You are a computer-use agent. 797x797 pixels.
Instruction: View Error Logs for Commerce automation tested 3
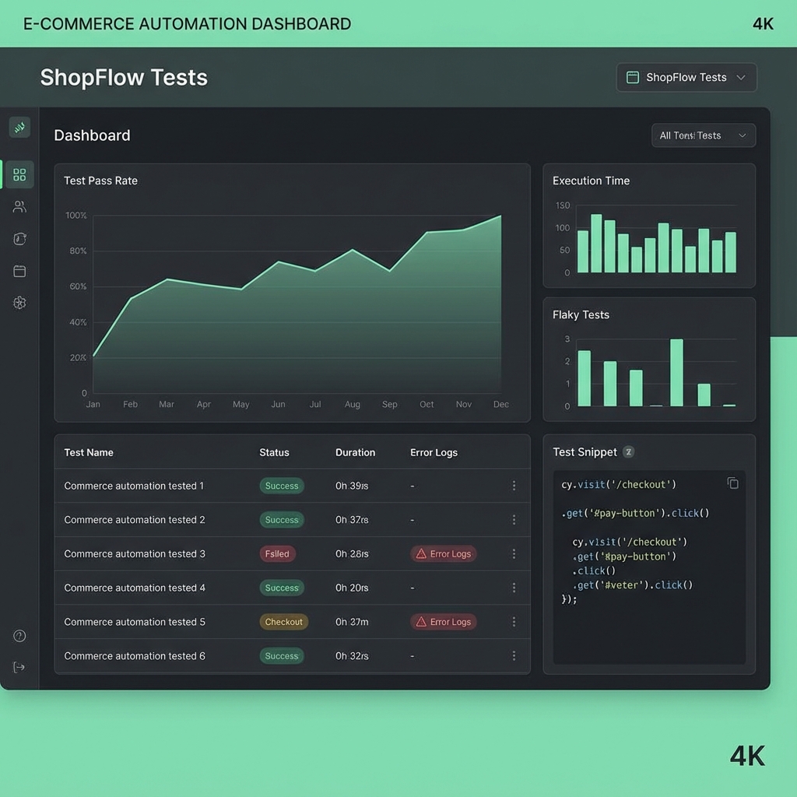click(x=443, y=553)
